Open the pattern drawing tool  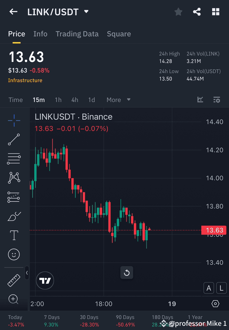(14, 177)
